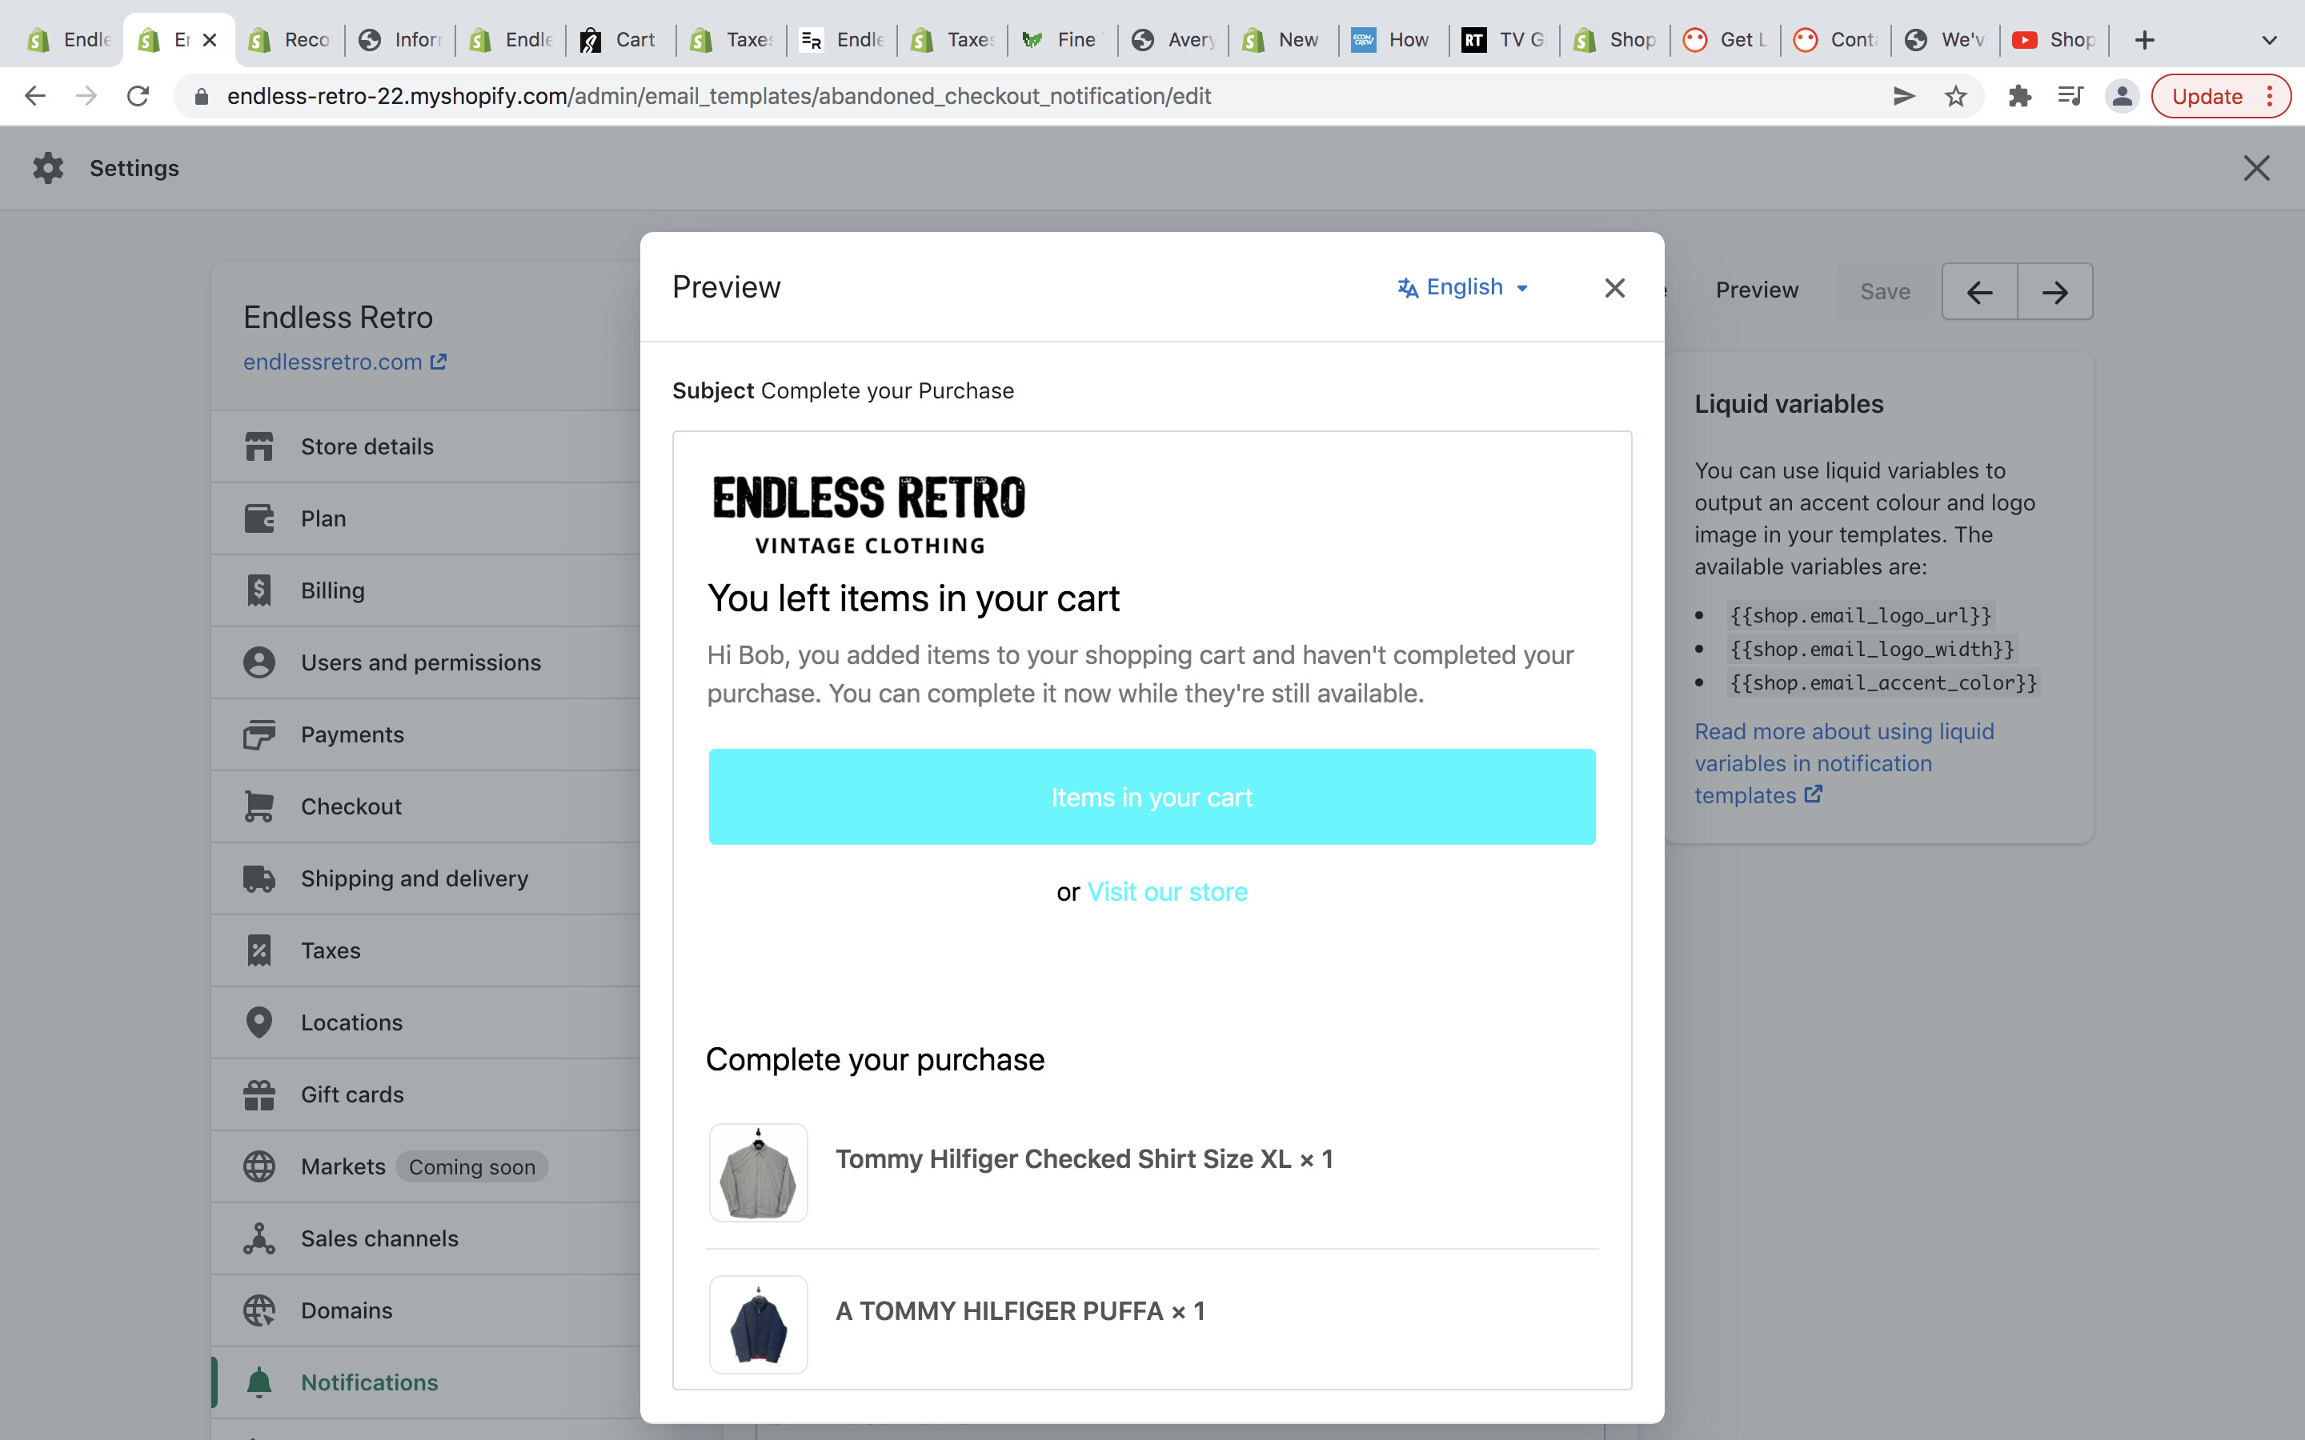Image resolution: width=2305 pixels, height=1440 pixels.
Task: Click the Save button
Action: (x=1885, y=291)
